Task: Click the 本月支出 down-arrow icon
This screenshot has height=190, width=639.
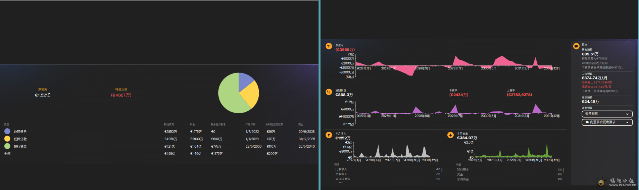Action: click(450, 135)
